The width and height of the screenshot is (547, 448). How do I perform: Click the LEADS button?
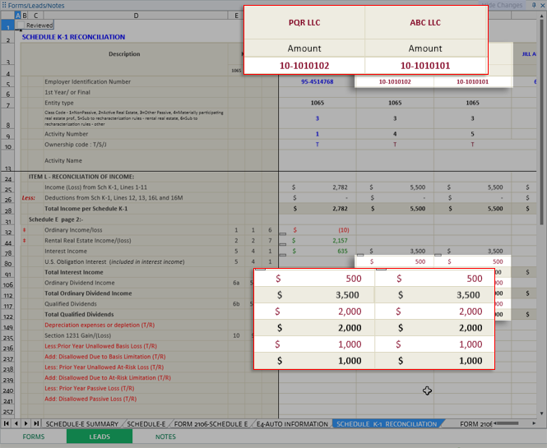(x=100, y=436)
